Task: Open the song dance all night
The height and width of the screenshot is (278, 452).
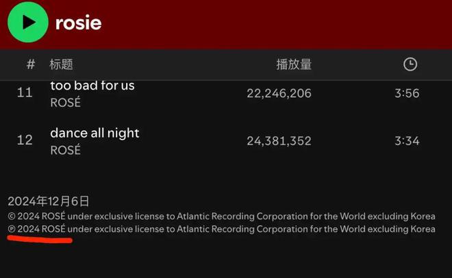Action: tap(95, 133)
